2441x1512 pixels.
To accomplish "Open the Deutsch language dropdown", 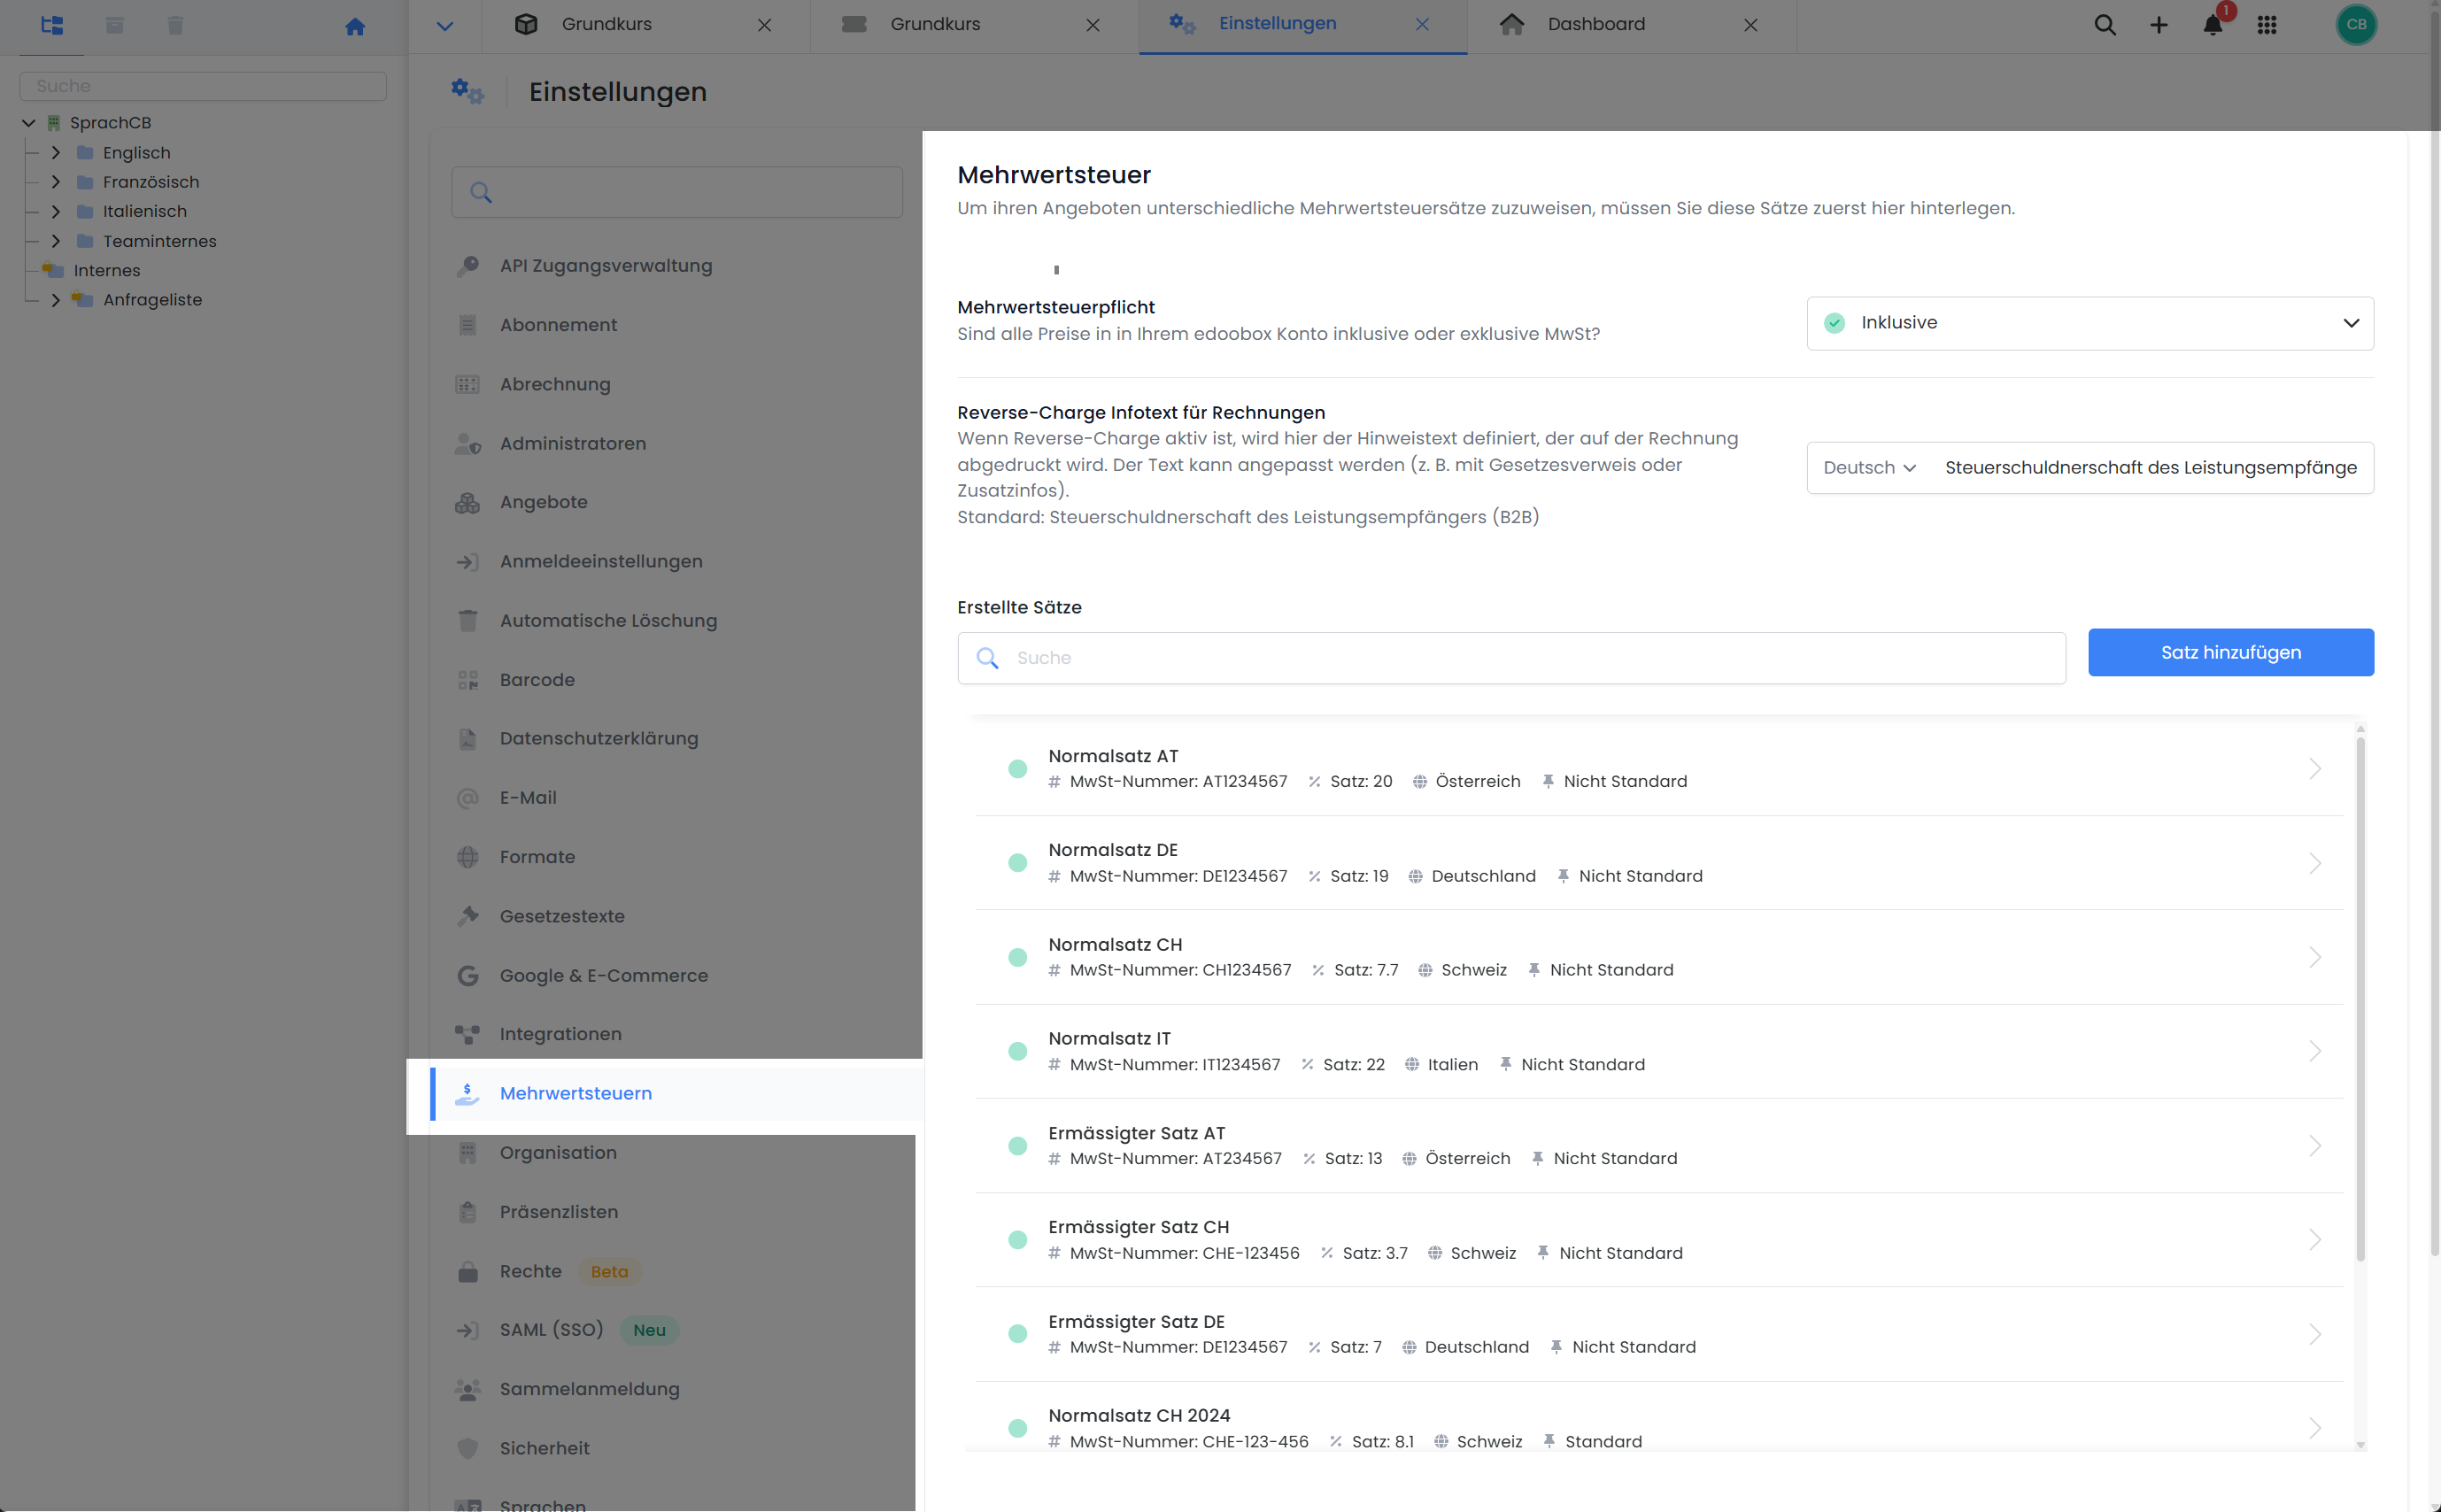I will coord(1868,467).
